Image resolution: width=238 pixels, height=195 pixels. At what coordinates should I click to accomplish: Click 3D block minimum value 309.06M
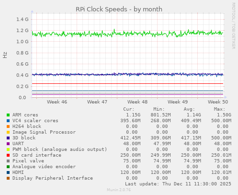[160, 138]
